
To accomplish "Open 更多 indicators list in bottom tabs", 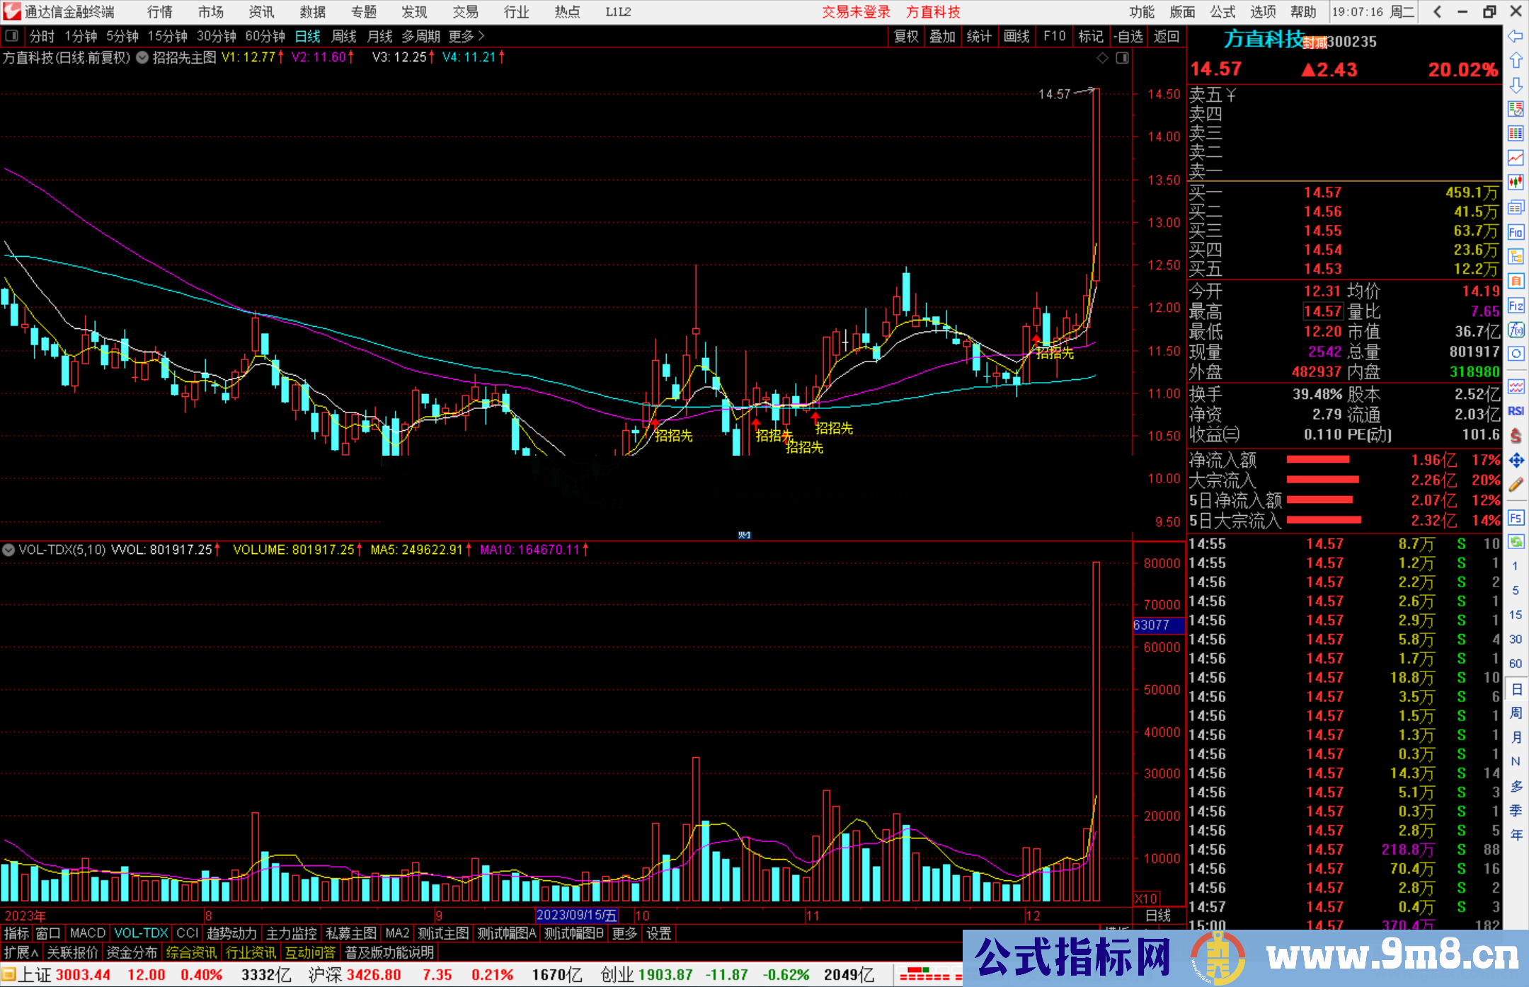I will (624, 933).
